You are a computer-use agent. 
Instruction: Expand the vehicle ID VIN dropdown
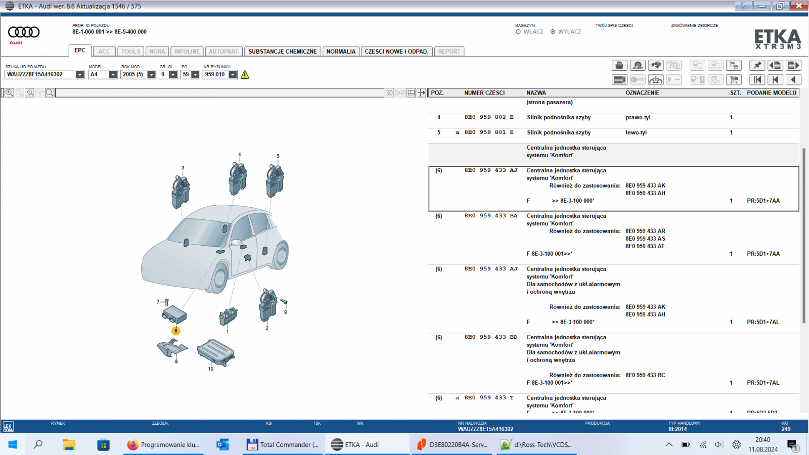coord(80,75)
